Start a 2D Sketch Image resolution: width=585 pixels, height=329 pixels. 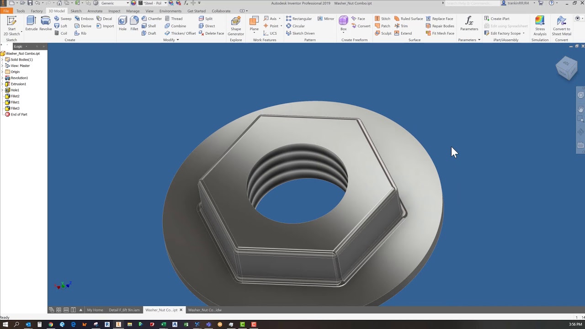(11, 26)
